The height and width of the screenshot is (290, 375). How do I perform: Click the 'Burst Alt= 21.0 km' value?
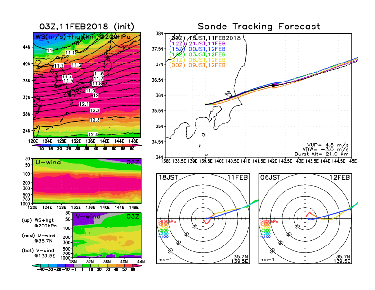(321, 154)
